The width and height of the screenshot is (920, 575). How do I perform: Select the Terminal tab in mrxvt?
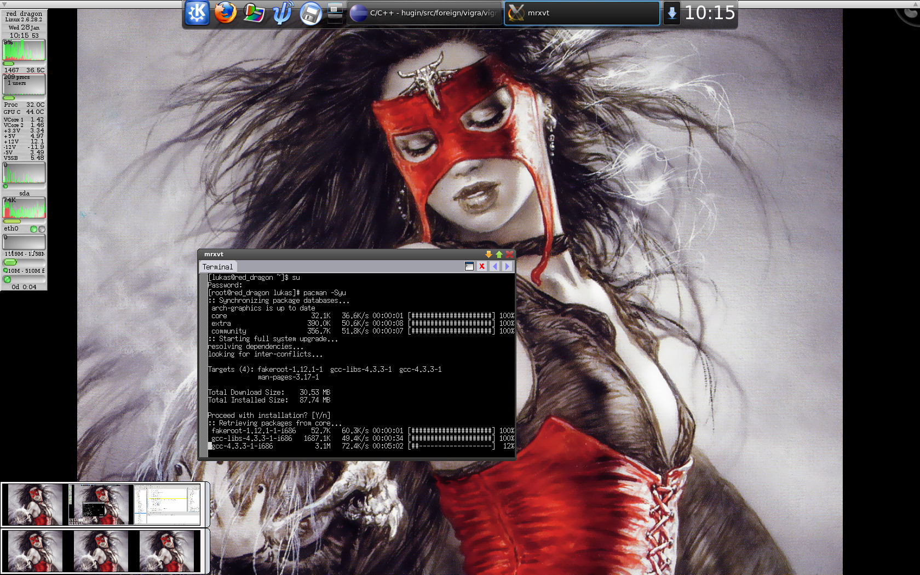(x=217, y=267)
